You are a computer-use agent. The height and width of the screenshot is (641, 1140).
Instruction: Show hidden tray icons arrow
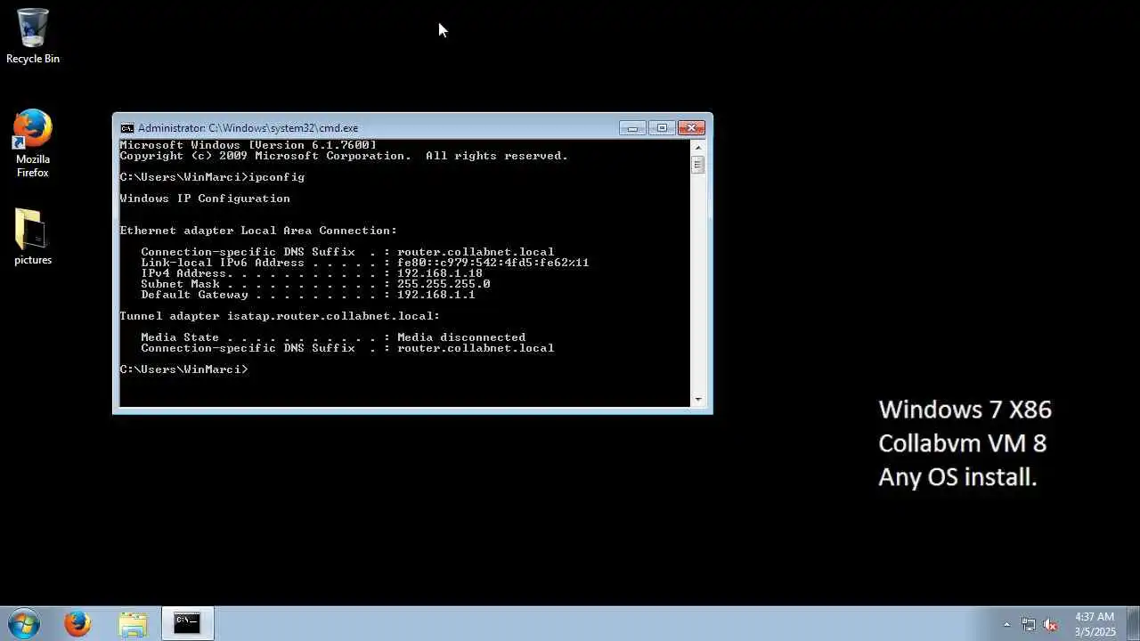[x=1006, y=624]
